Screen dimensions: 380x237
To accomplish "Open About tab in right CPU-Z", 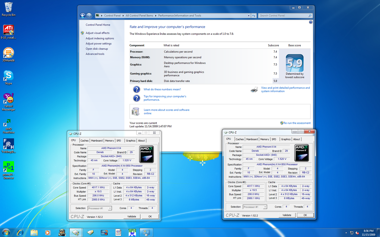I will (296, 139).
